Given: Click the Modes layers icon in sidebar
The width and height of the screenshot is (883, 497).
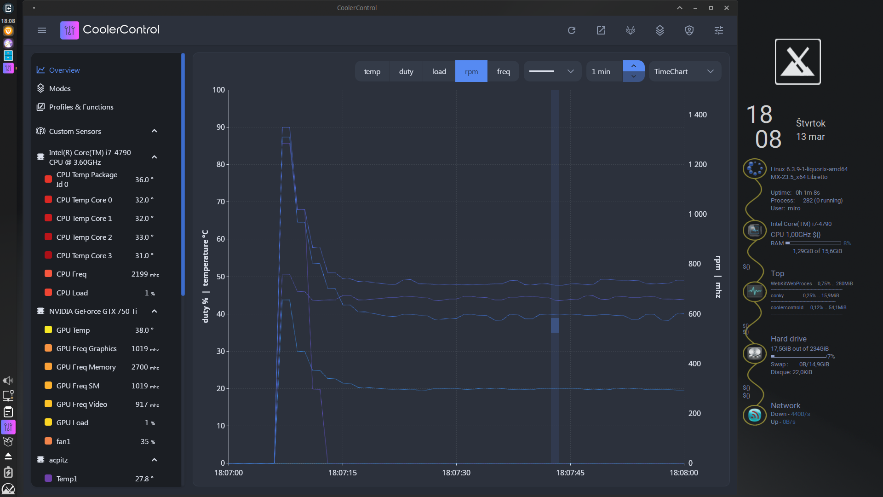Looking at the screenshot, I should coord(41,88).
